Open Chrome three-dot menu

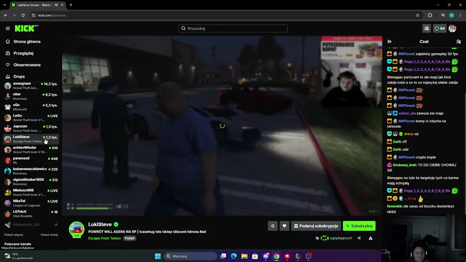[x=460, y=15]
